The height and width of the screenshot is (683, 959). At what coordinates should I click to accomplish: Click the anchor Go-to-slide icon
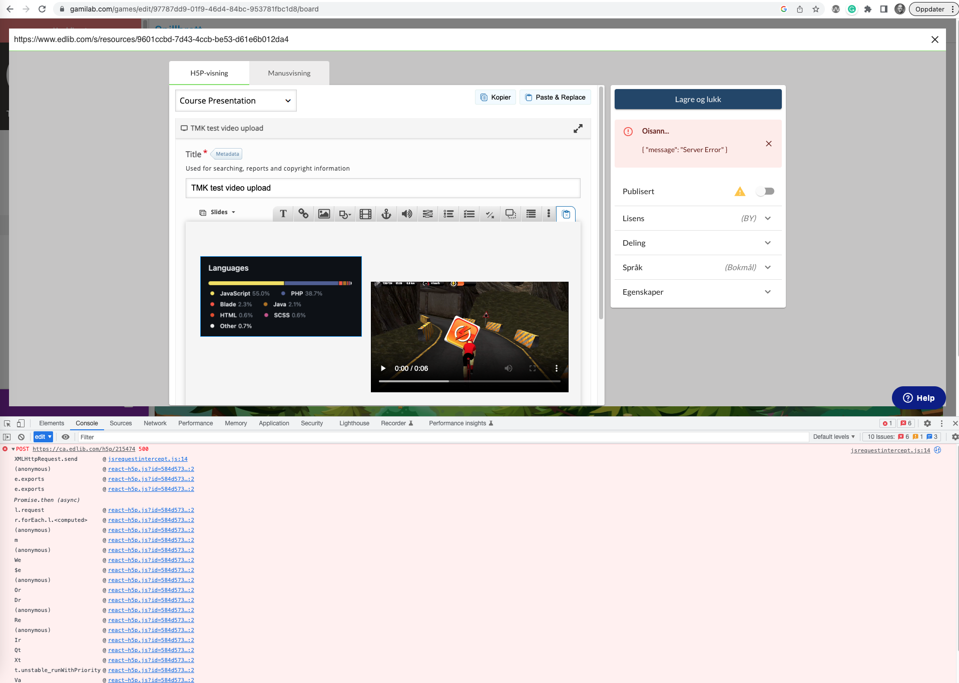pos(386,214)
